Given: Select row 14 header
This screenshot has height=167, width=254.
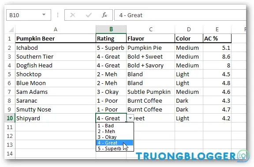Looking at the screenshot, I should coord(10,153).
